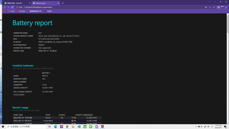
Task: Select the OS build 19041.1 text
Action: 55,42
